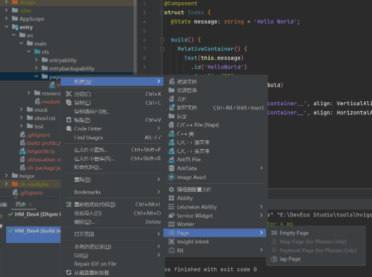Open the Git(G) submenu

pos(113,255)
